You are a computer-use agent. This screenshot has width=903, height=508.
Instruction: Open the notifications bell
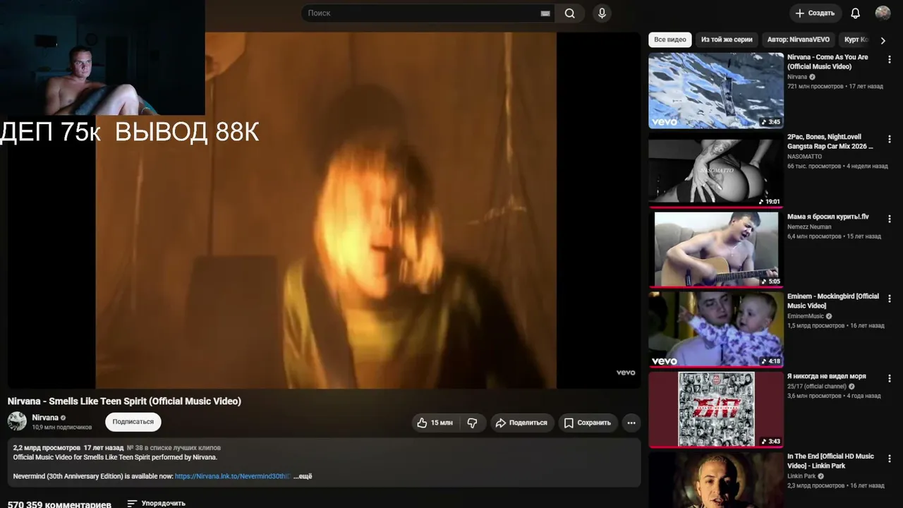[855, 13]
